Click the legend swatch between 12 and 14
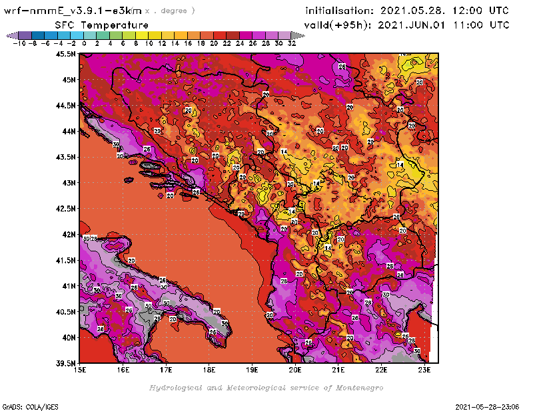Screen dimensions: 533x411 168,35
